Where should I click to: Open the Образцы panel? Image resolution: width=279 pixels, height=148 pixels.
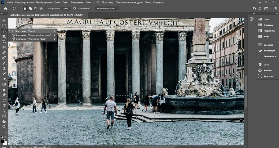tap(268, 25)
